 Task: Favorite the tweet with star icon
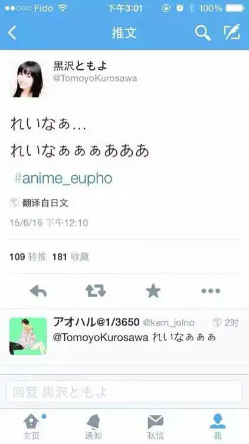(x=153, y=291)
